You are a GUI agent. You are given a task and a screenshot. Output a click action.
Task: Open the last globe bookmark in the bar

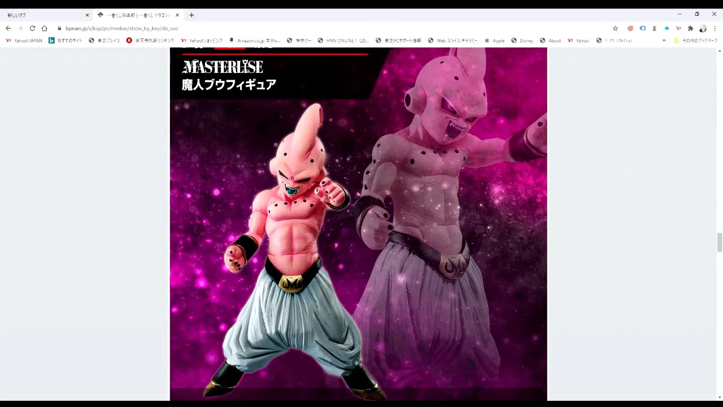click(x=615, y=41)
